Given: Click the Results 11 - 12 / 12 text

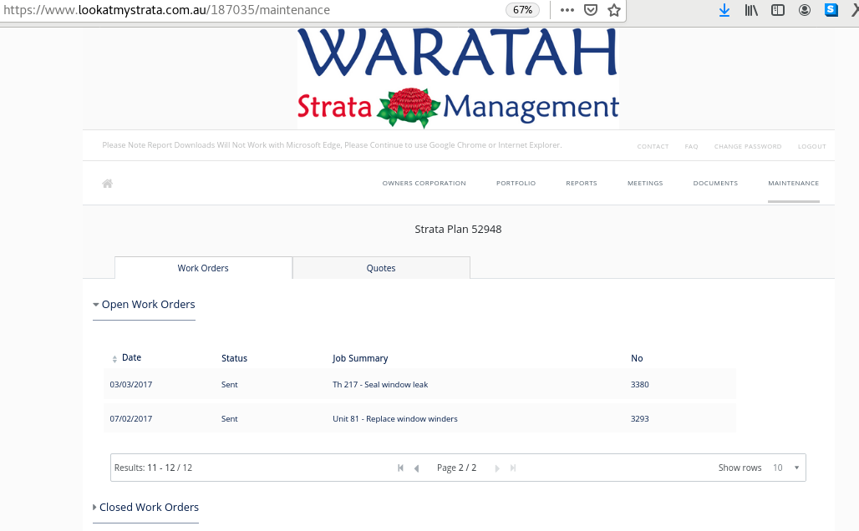Looking at the screenshot, I should 154,468.
